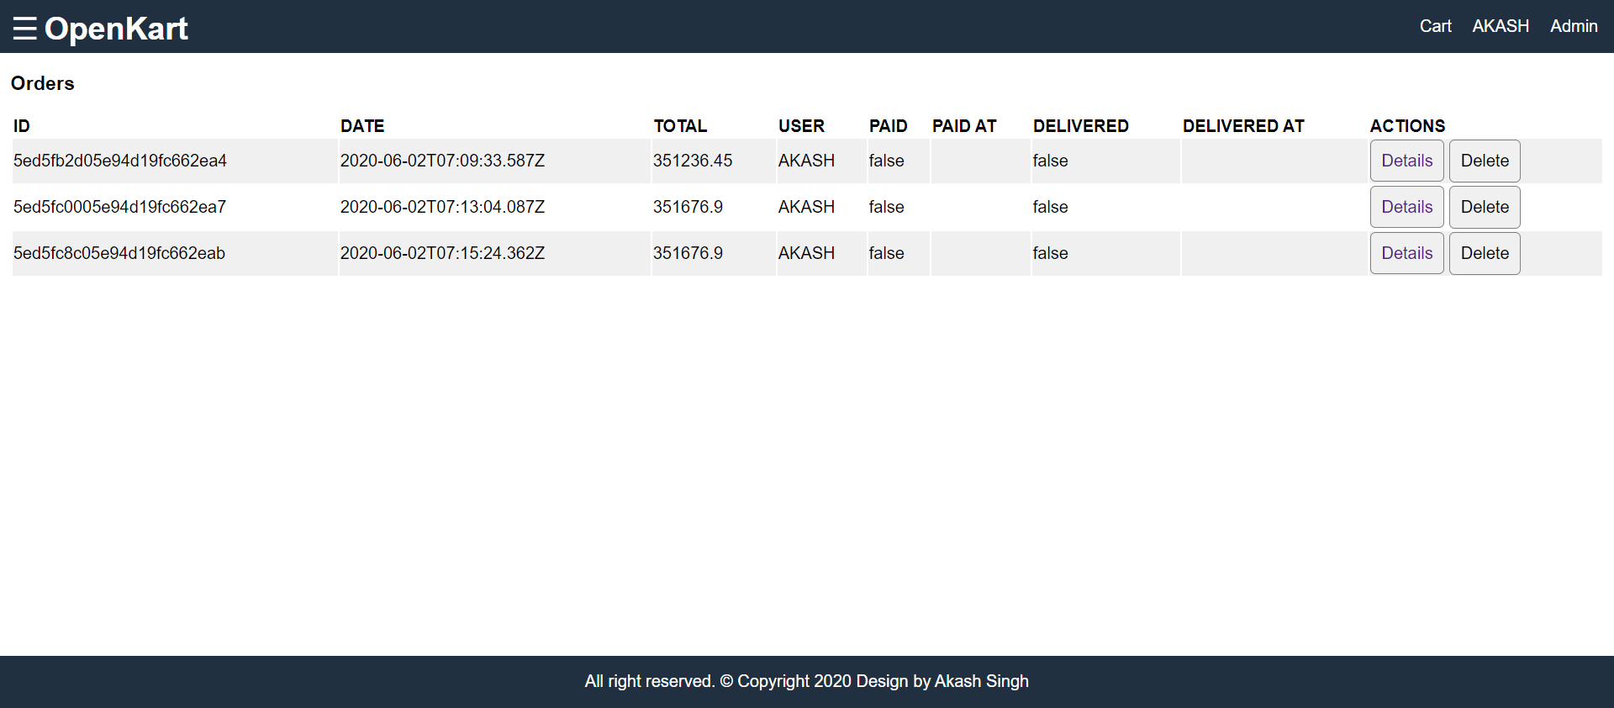Click date 2020-06-02T07:09:33.587Z
Screen dimensions: 1614x708
click(x=442, y=161)
